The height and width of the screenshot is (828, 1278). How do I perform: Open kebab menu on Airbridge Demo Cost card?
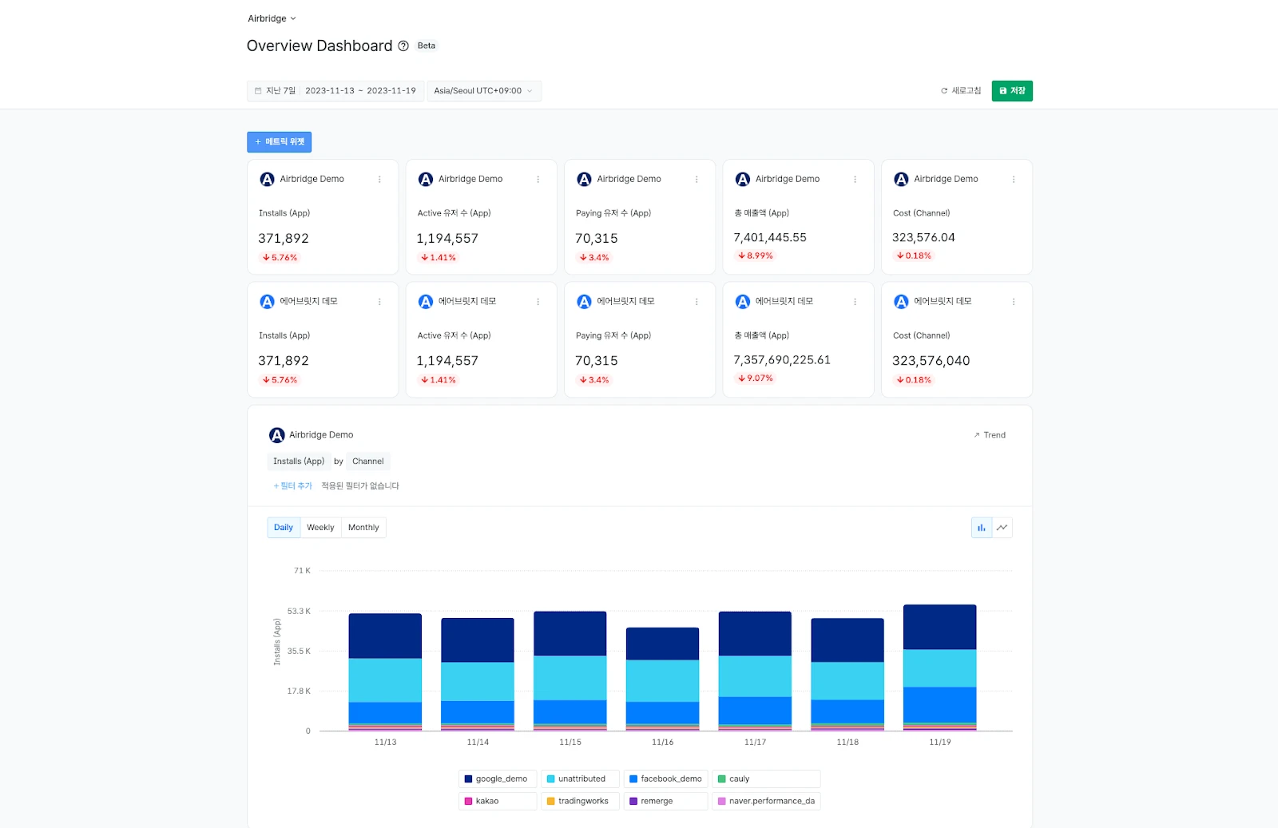1014,180
